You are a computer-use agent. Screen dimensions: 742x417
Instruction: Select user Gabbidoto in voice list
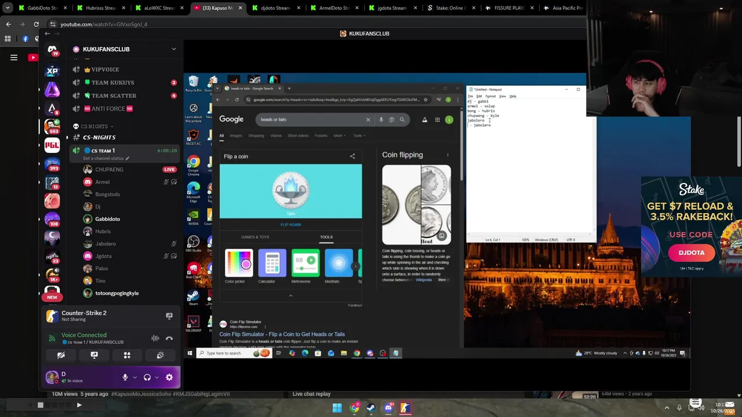[107, 219]
